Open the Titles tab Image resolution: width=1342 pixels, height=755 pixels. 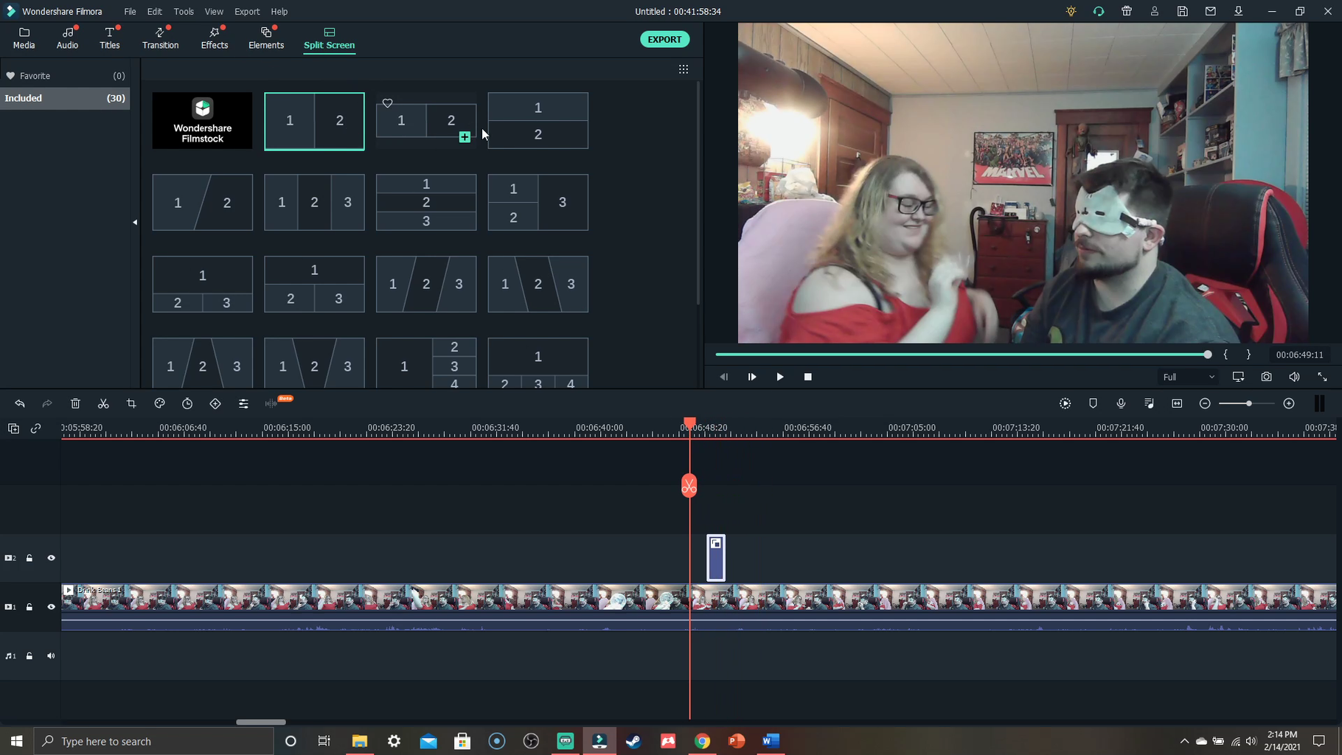click(x=110, y=38)
